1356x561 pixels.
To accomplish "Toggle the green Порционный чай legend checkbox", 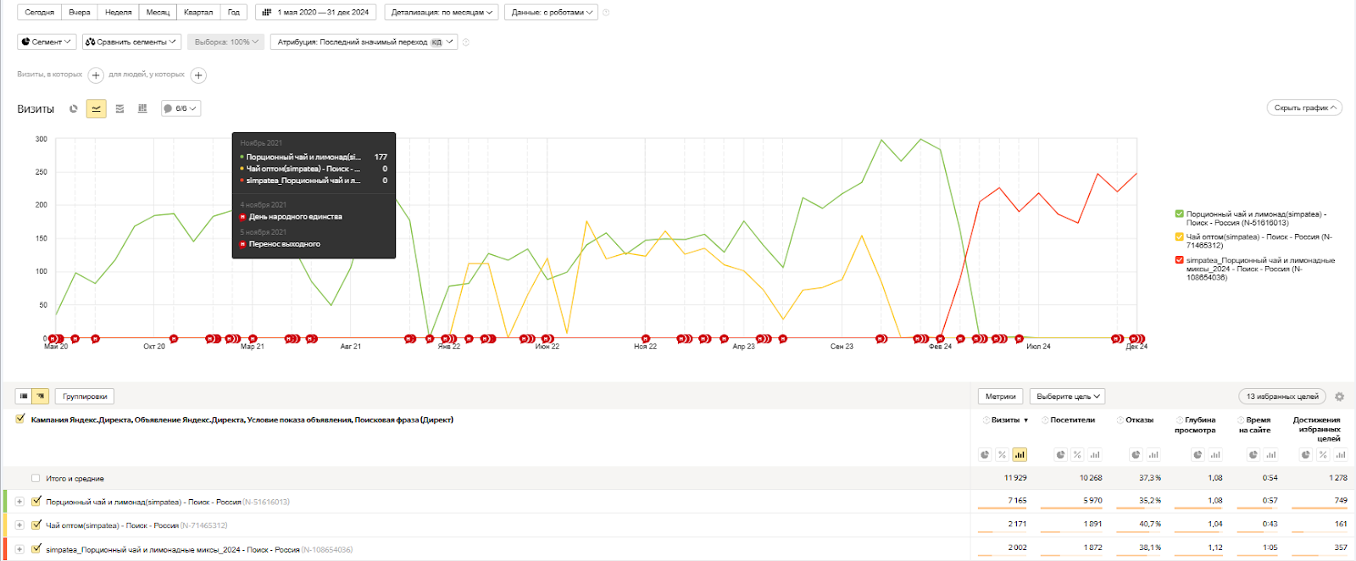I will click(x=1180, y=214).
